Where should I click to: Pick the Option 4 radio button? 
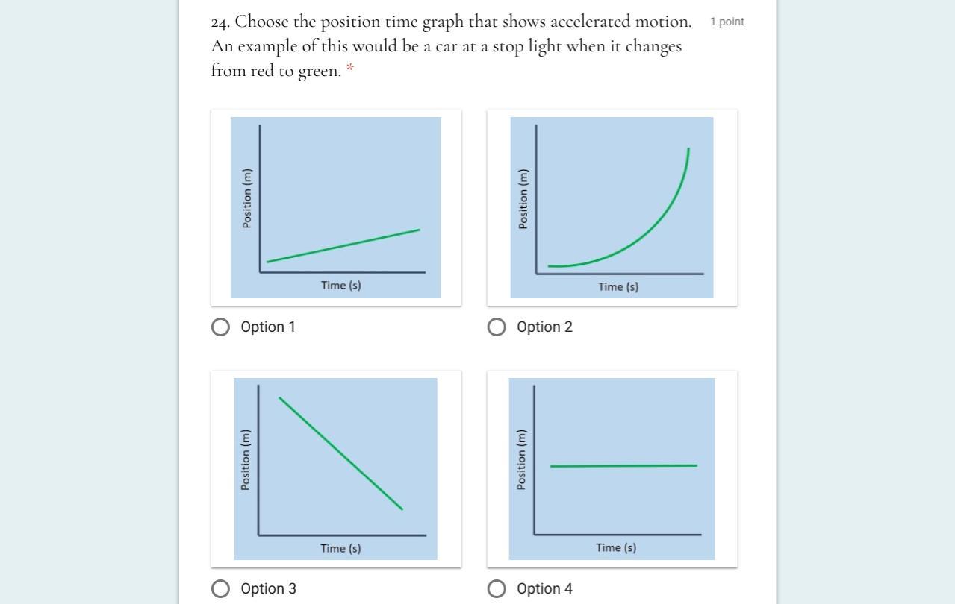point(497,589)
